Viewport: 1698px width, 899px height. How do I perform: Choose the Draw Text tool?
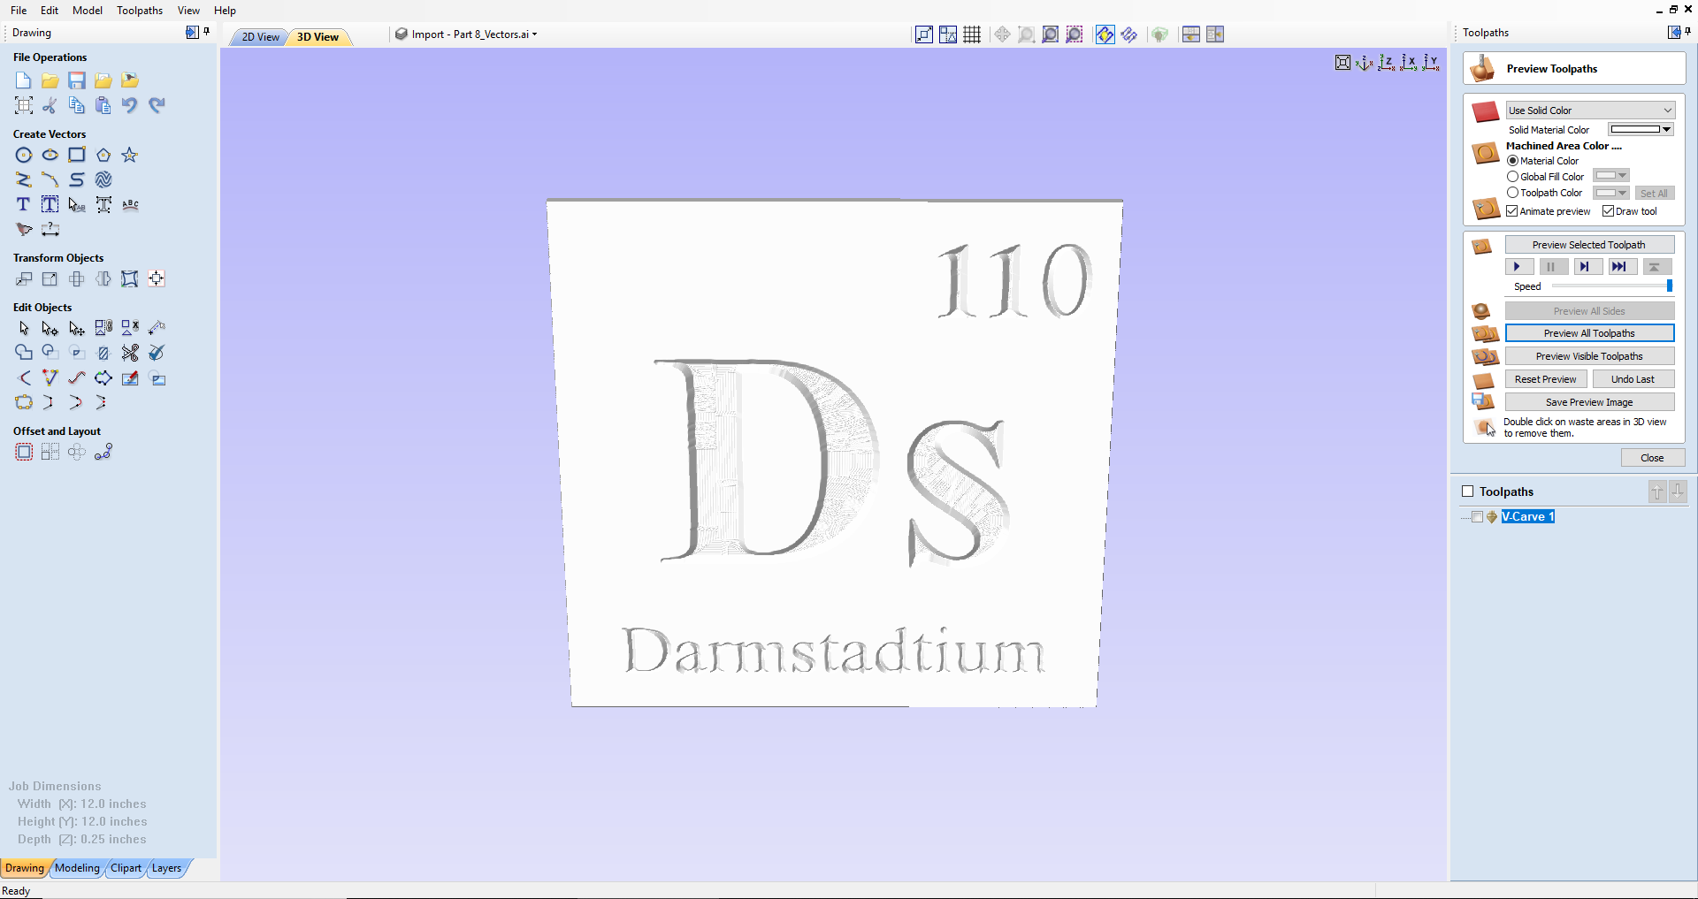(x=24, y=204)
